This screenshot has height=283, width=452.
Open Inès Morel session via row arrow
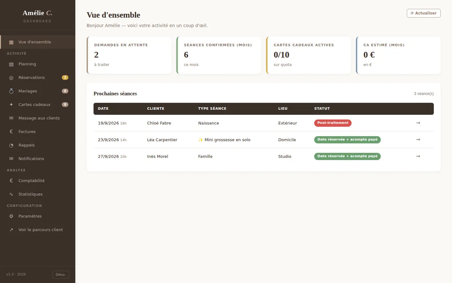(x=418, y=156)
